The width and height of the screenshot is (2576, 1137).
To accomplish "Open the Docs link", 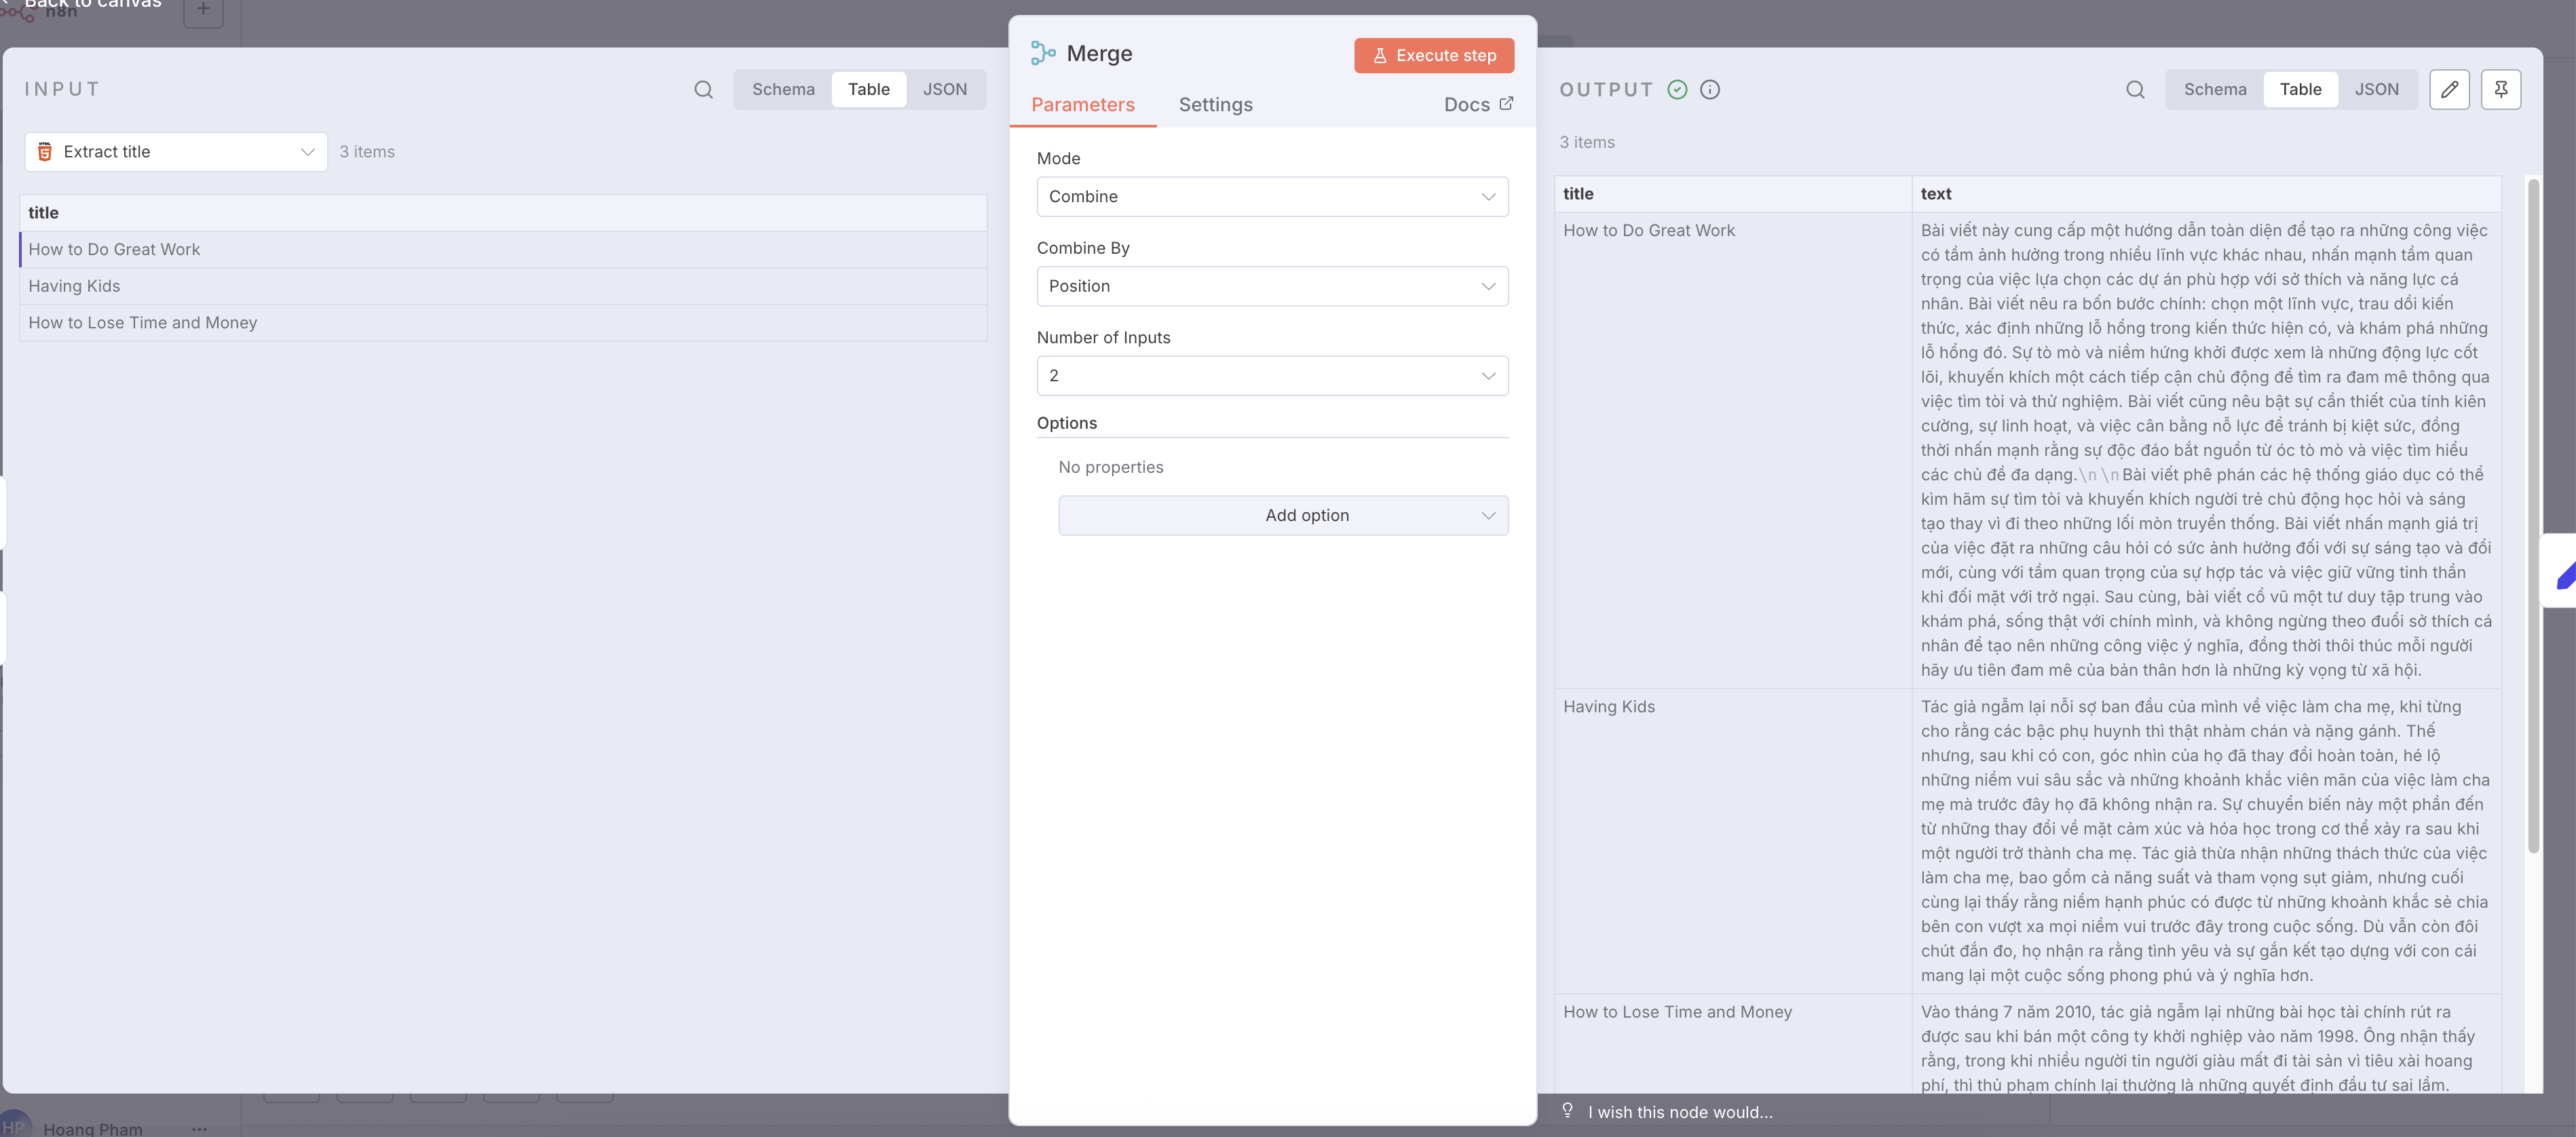I will coord(1478,105).
